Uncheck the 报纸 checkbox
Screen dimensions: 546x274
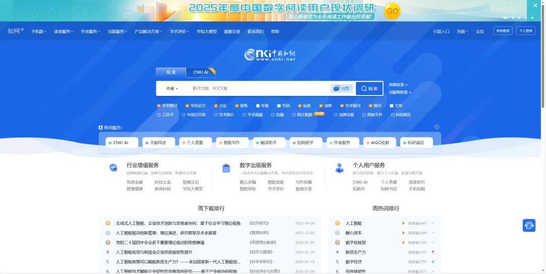click(237, 106)
